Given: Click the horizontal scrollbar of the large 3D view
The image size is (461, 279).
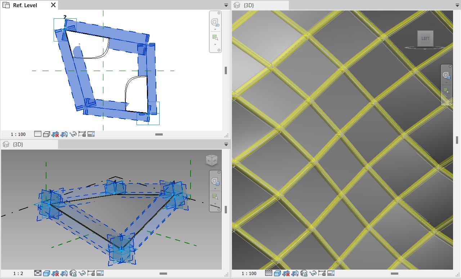Looking at the screenshot, I should click(x=394, y=274).
